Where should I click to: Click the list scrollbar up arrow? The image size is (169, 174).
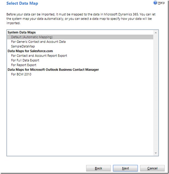(156, 33)
